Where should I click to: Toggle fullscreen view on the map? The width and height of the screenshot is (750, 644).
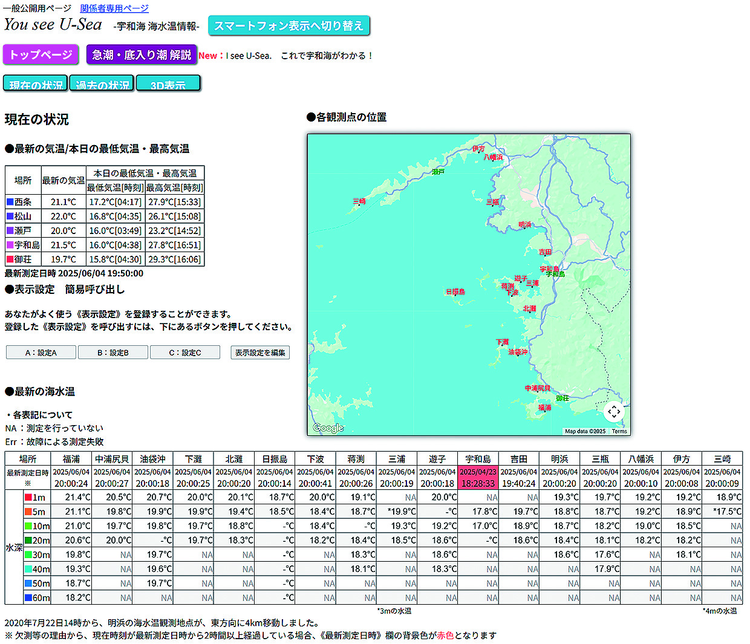pos(614,412)
